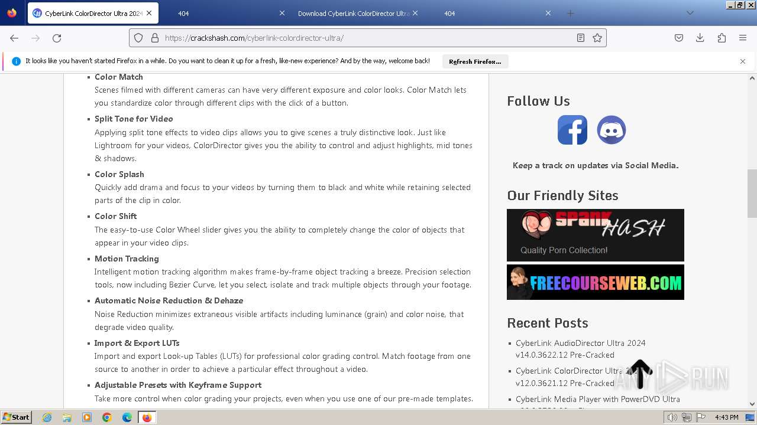Click Keep a track on updates text
757x425 pixels.
(x=596, y=165)
